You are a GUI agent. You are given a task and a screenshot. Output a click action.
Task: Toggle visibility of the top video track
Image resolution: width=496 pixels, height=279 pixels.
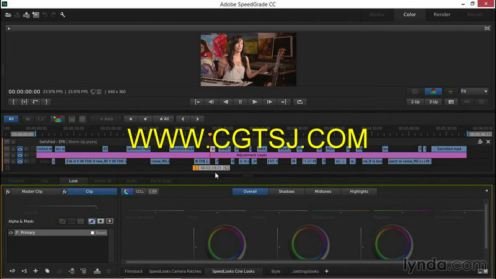[20, 149]
